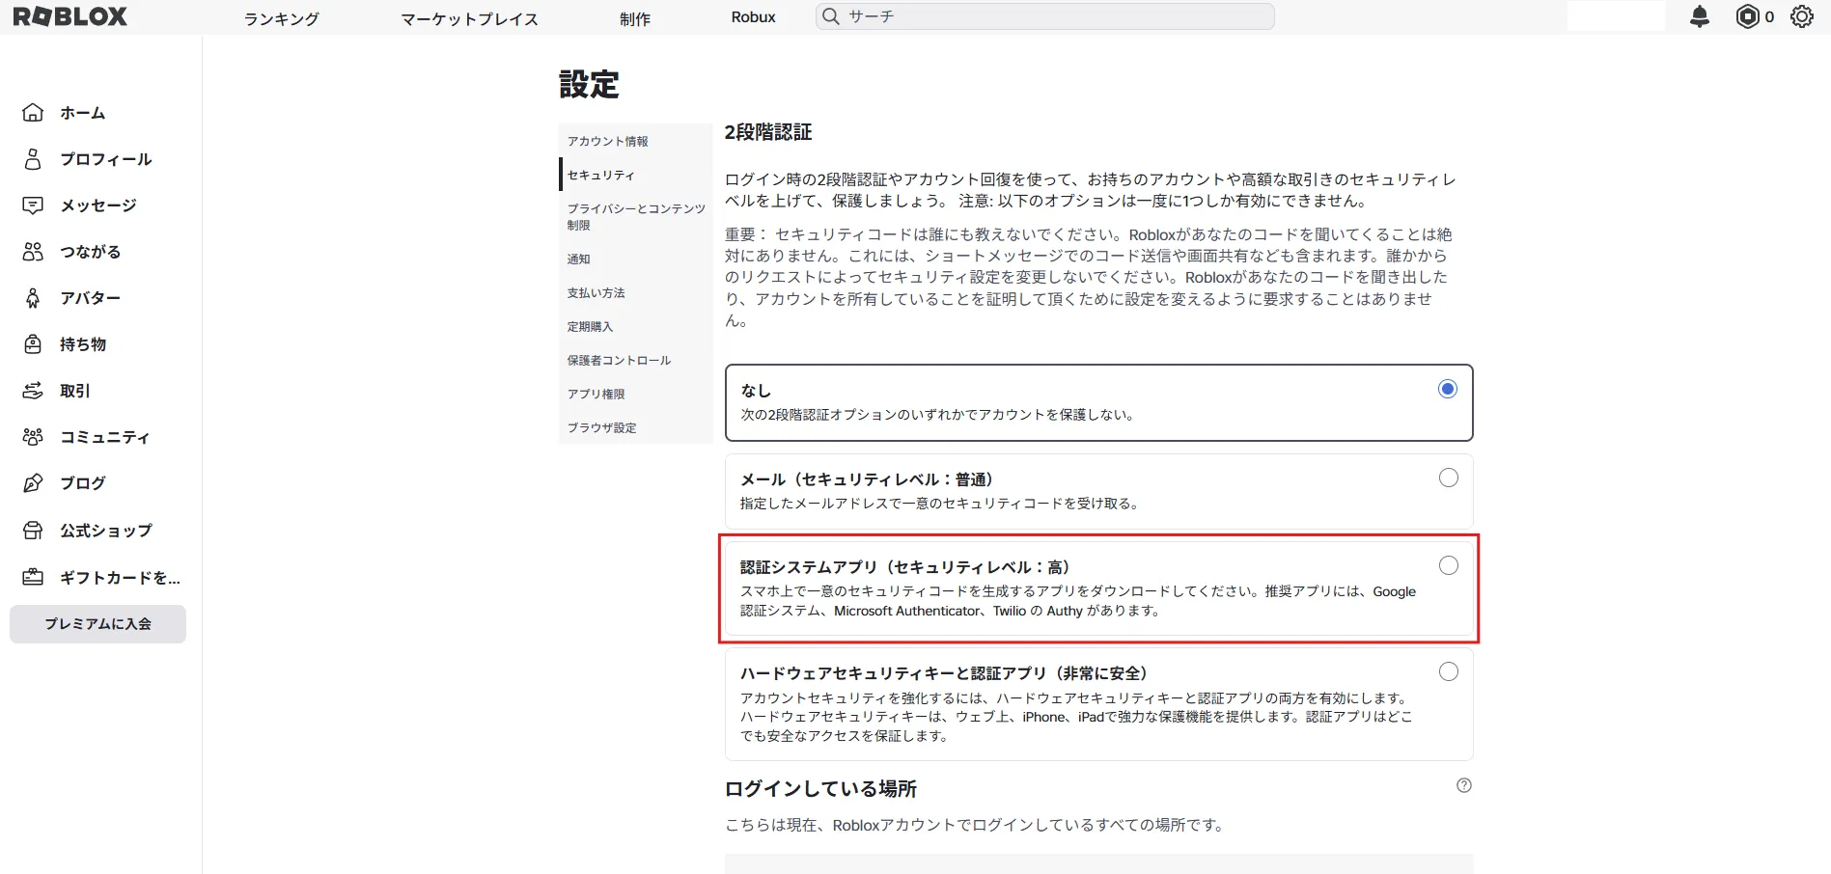This screenshot has width=1831, height=874.
Task: Click the プレミアムに入会 button
Action: (97, 624)
